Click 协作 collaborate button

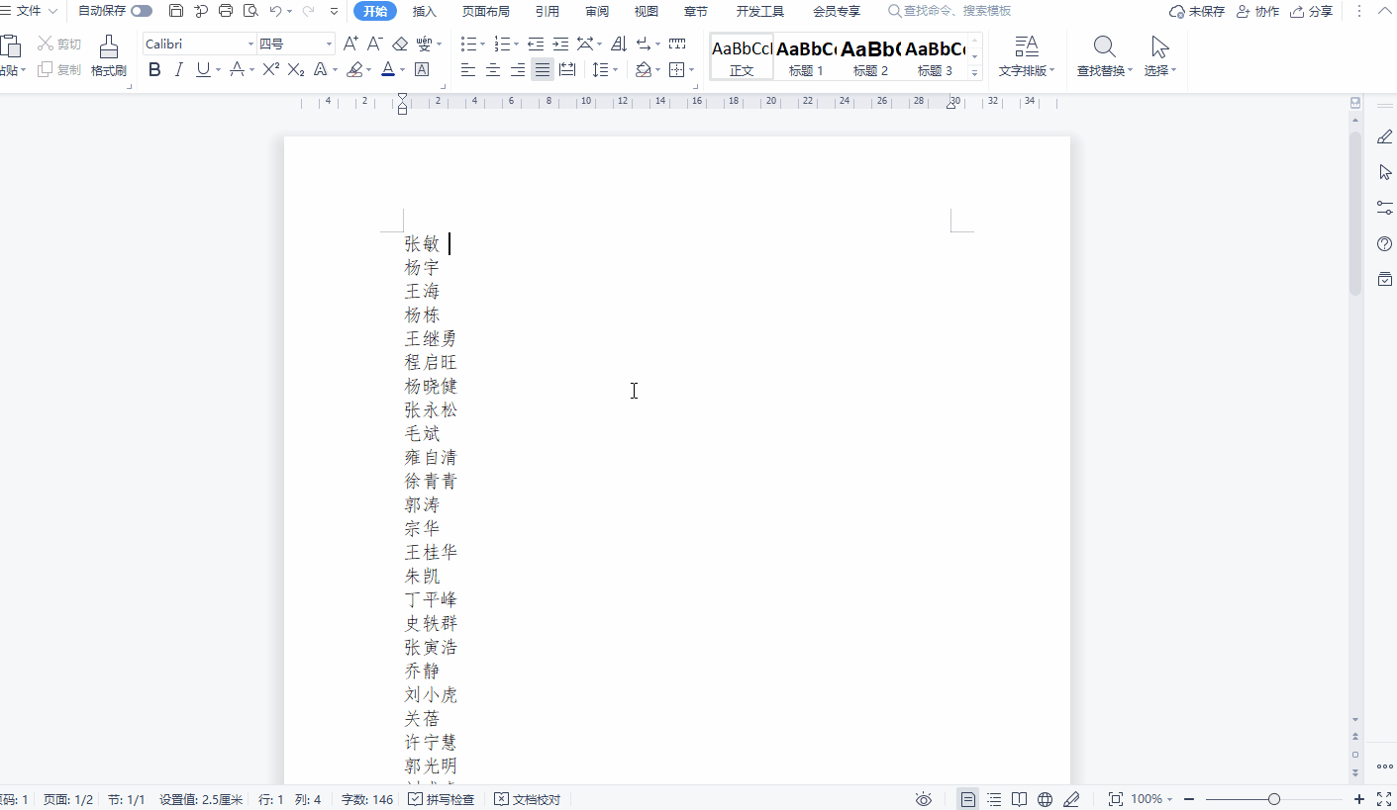tap(1257, 12)
